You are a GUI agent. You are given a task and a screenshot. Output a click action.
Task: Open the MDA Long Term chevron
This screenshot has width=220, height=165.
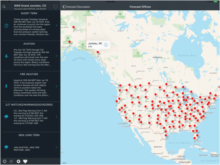click(x=57, y=147)
